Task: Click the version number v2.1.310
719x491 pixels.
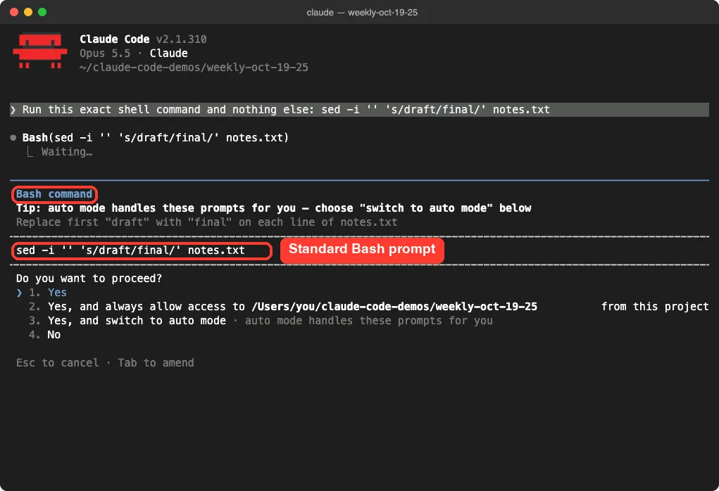Action: 181,39
